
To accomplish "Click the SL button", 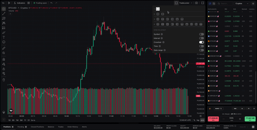I will [x=242, y=108].
